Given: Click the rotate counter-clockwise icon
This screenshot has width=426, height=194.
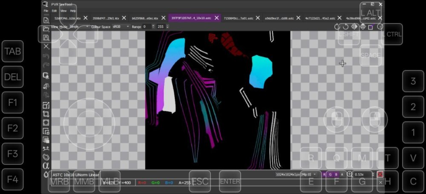Looking at the screenshot, I should pos(345,27).
